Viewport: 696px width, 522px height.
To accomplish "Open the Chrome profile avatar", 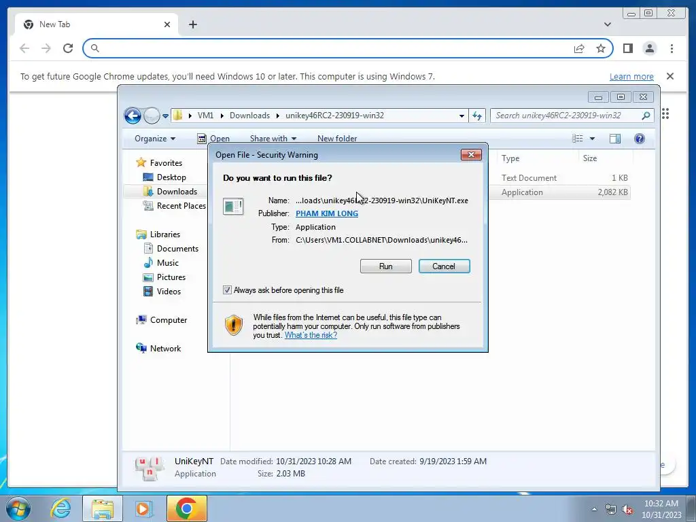I will [649, 48].
